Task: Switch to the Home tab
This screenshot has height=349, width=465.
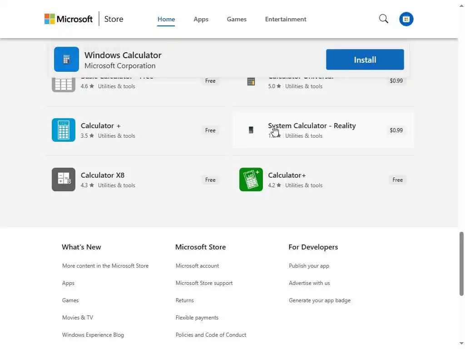Action: coord(166,19)
